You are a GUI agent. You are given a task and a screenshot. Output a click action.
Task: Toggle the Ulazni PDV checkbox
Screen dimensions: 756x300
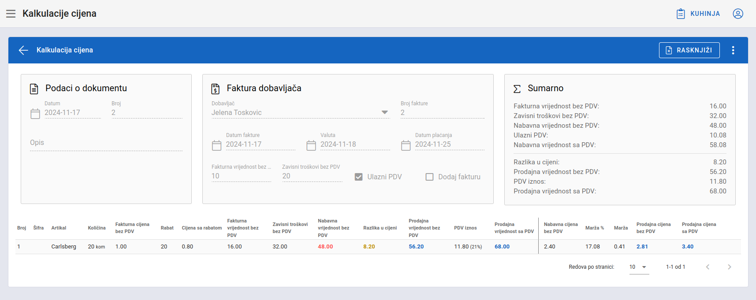[x=359, y=177]
